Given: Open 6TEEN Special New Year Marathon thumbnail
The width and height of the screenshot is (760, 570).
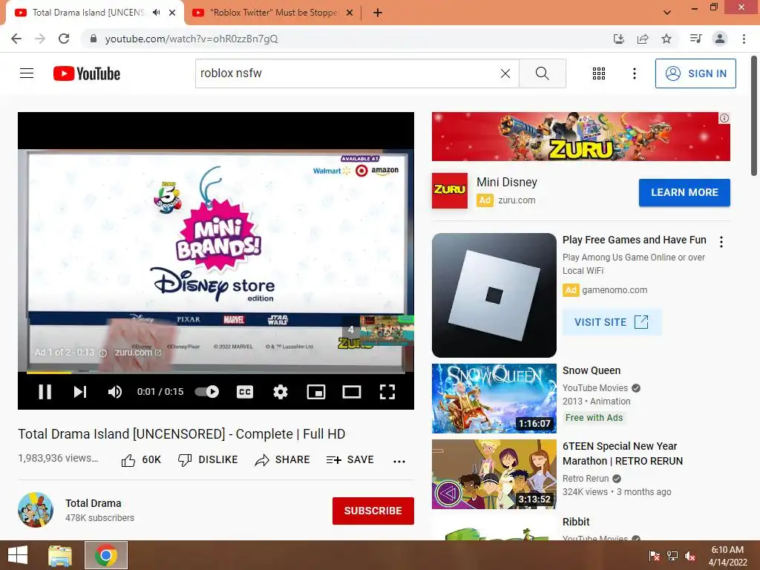Looking at the screenshot, I should coord(494,474).
